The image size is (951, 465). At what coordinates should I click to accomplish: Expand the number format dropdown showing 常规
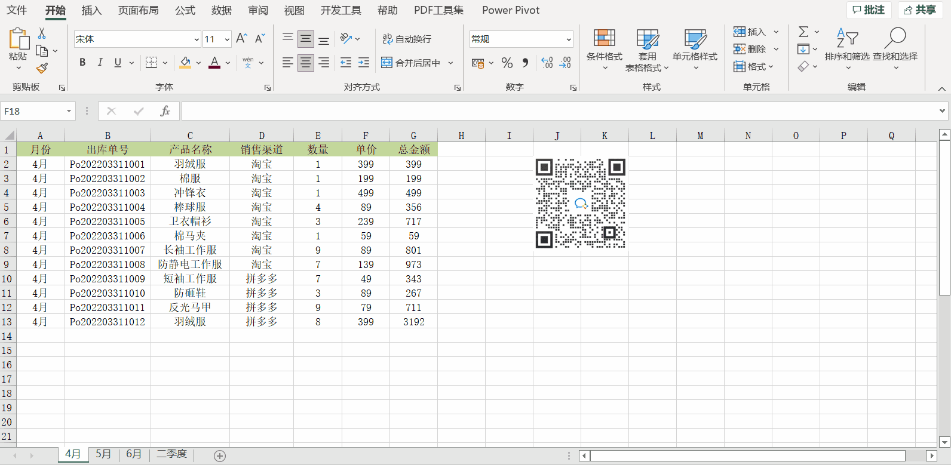(568, 39)
